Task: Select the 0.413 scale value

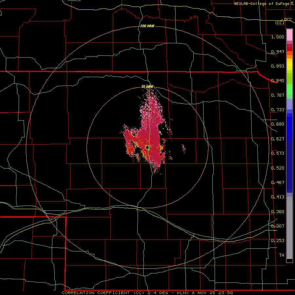Action: tap(278, 197)
